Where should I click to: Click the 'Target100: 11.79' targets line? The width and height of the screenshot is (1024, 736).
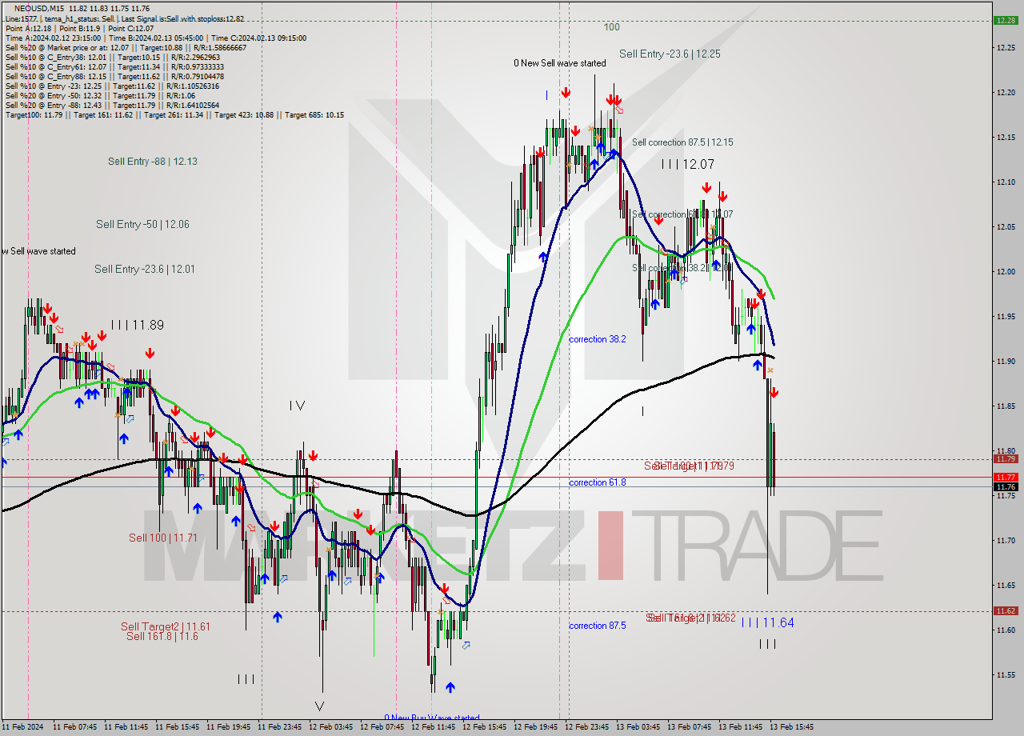pyautogui.click(x=174, y=114)
